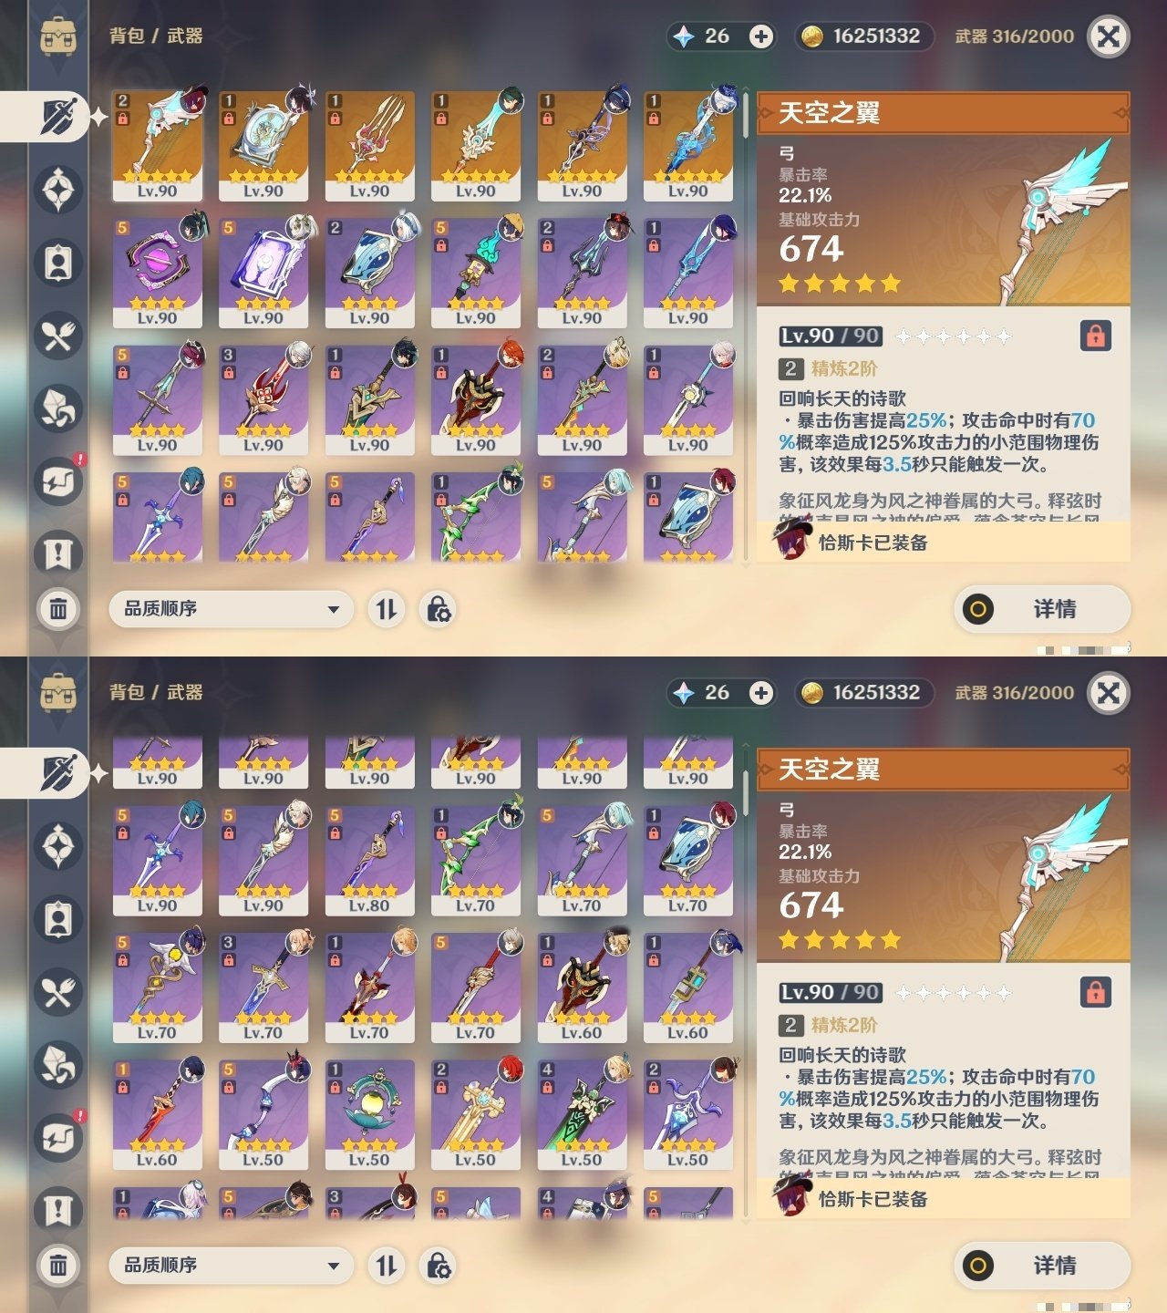Image resolution: width=1167 pixels, height=1313 pixels.
Task: Select the materials leaf tab in upper screenshot
Action: 58,408
